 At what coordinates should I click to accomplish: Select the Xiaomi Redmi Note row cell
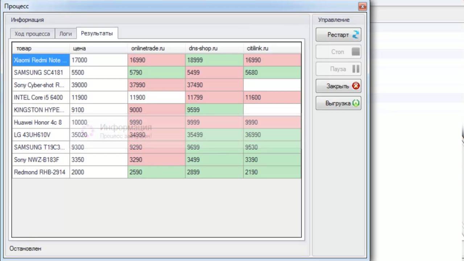pyautogui.click(x=41, y=60)
